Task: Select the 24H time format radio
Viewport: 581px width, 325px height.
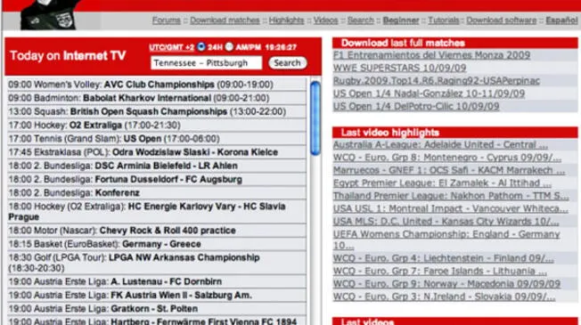Action: (x=201, y=46)
